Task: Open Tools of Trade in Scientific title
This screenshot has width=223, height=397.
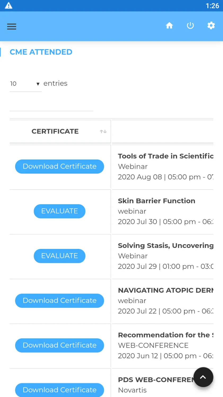Action: [165, 156]
